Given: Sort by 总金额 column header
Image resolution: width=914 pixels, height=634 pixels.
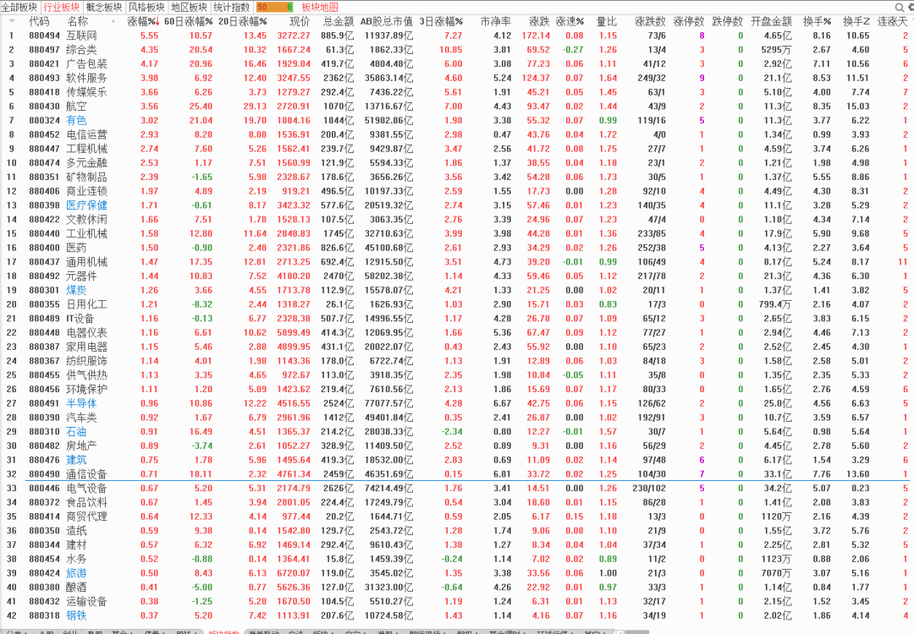Looking at the screenshot, I should tap(339, 21).
